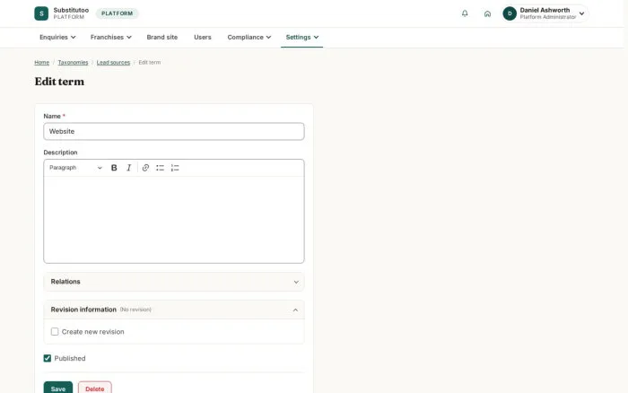Image resolution: width=628 pixels, height=393 pixels.
Task: Open the user account dropdown chevron
Action: (581, 13)
